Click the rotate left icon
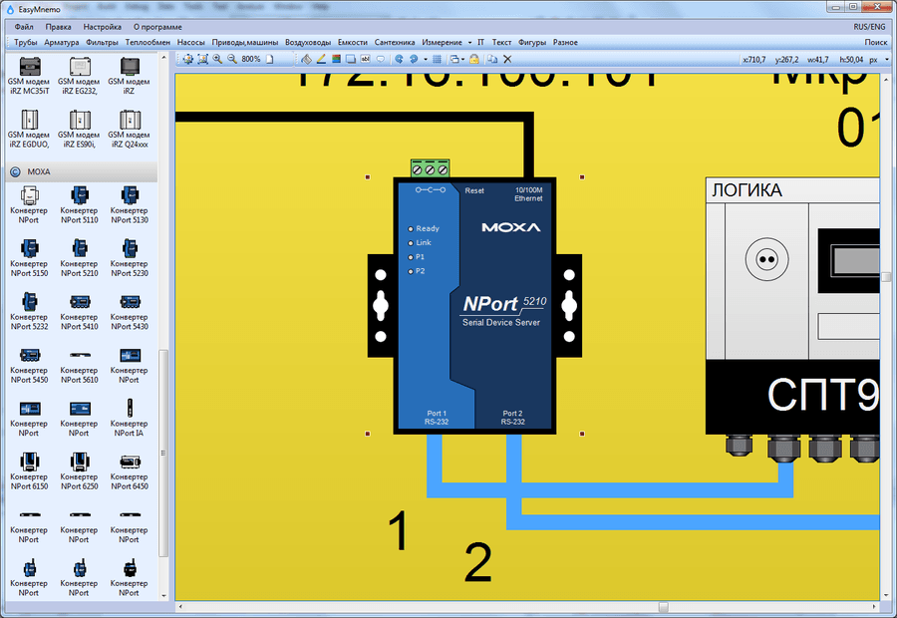The height and width of the screenshot is (618, 897). (399, 59)
